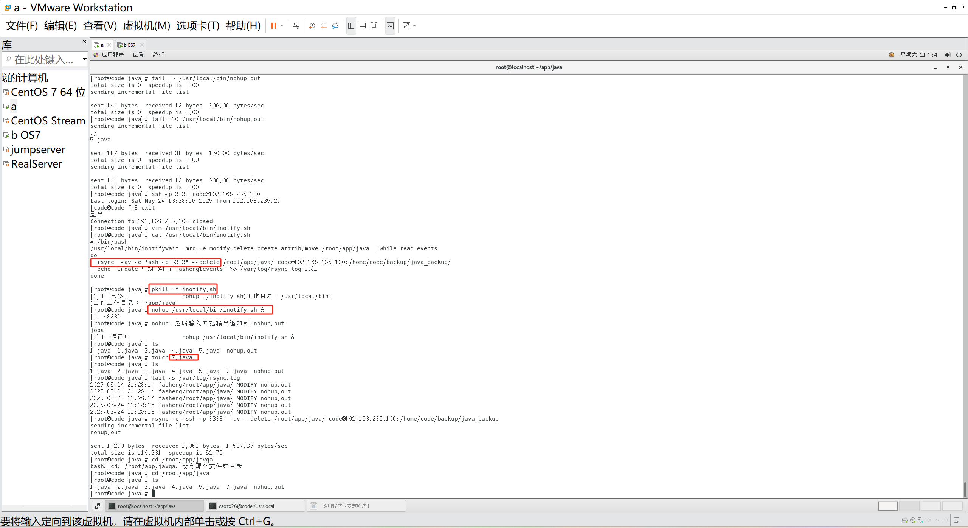Open the library search dropdown arrow
968x528 pixels.
click(84, 59)
